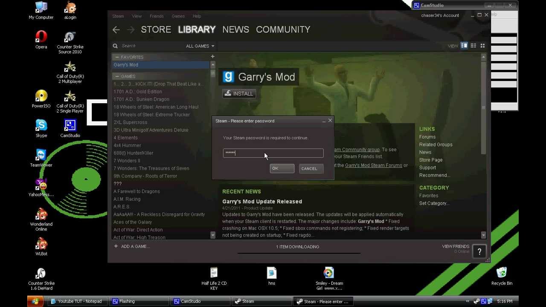This screenshot has width=546, height=307.
Task: Go back with the Steam back arrow
Action: (x=116, y=29)
